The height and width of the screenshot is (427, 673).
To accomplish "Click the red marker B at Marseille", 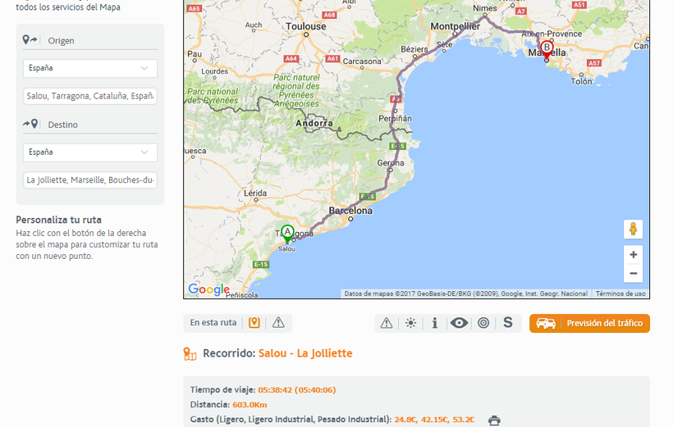I will tap(547, 48).
